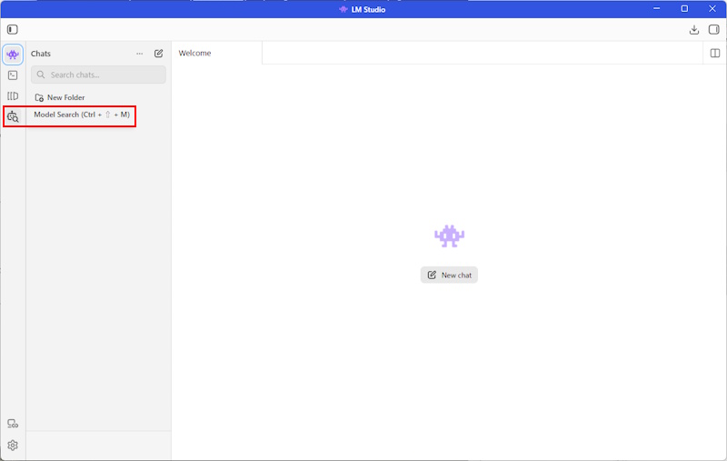The width and height of the screenshot is (727, 461).
Task: Maximize the LM Studio window
Action: (x=684, y=9)
